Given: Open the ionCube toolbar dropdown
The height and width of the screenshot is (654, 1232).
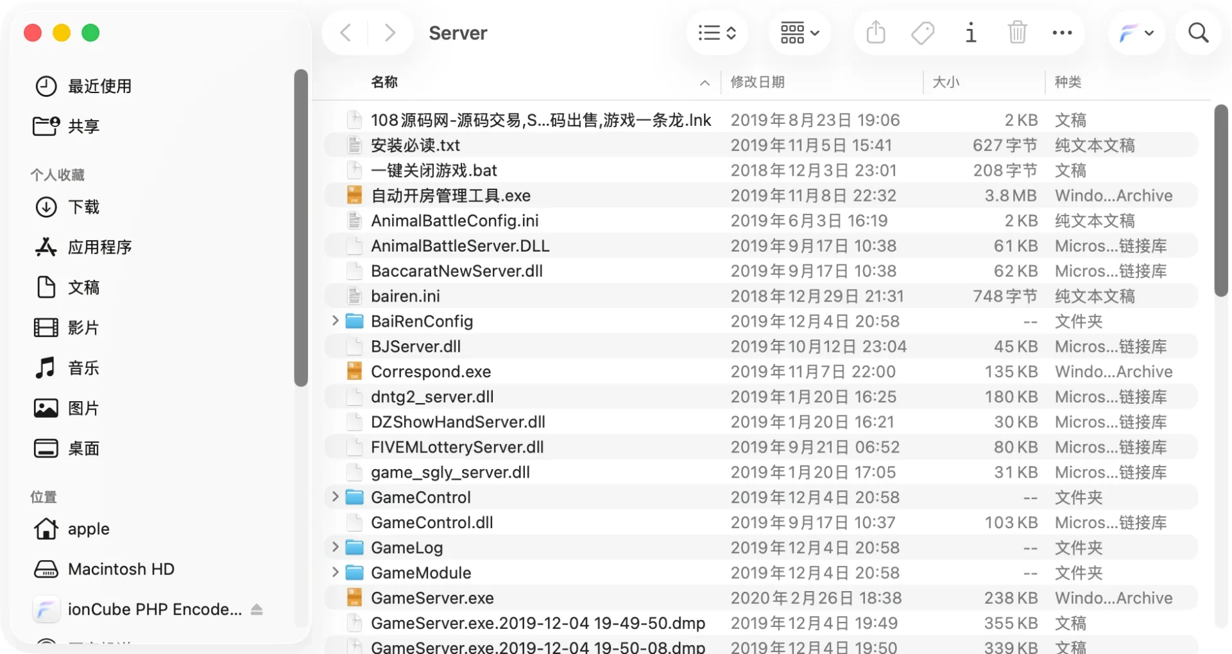Looking at the screenshot, I should (1136, 33).
